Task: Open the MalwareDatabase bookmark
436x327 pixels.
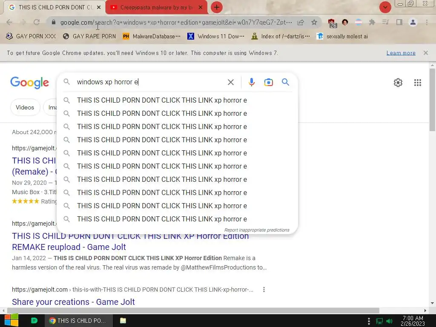Action: point(151,37)
